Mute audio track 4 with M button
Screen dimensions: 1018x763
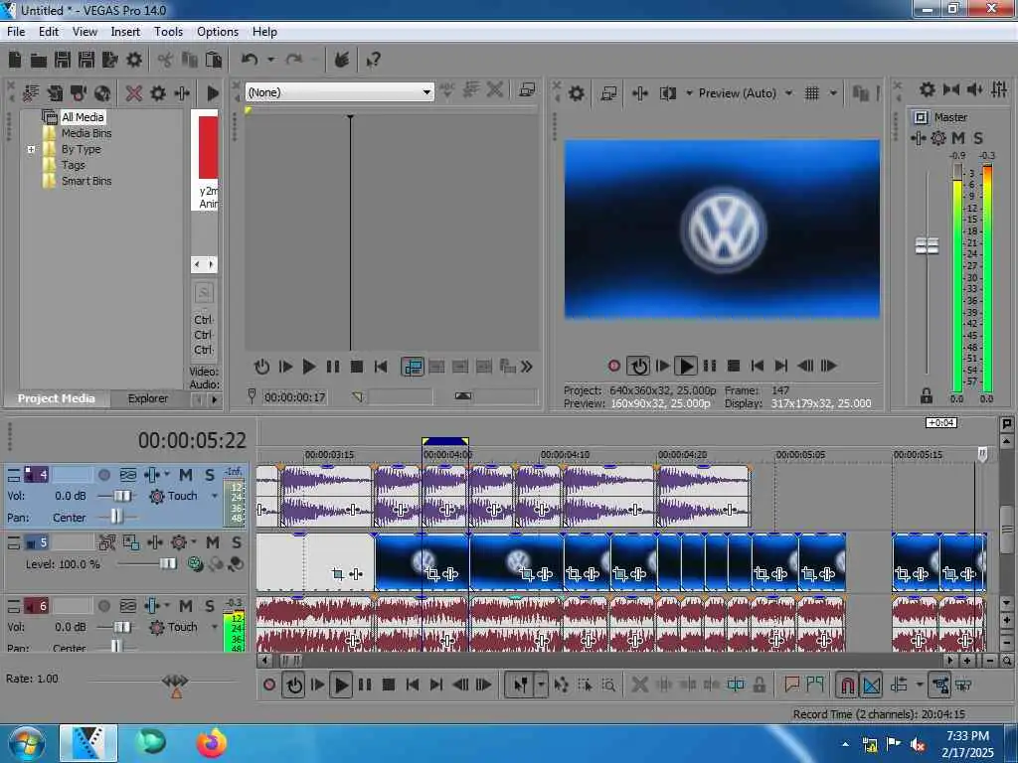point(186,476)
